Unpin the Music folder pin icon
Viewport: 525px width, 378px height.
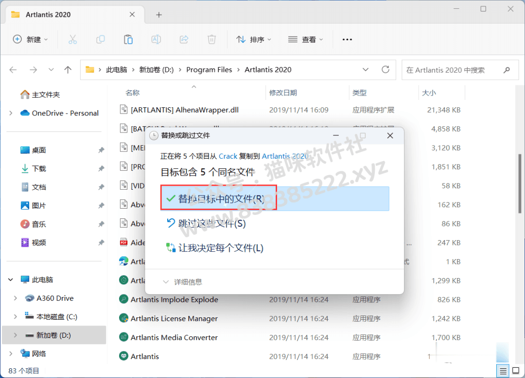coord(101,224)
